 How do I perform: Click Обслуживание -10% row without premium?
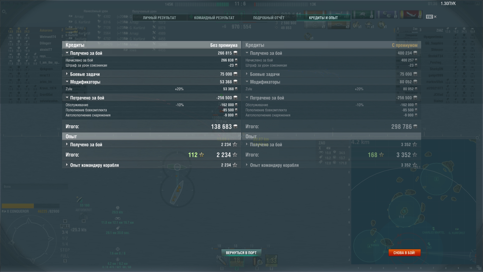click(151, 105)
